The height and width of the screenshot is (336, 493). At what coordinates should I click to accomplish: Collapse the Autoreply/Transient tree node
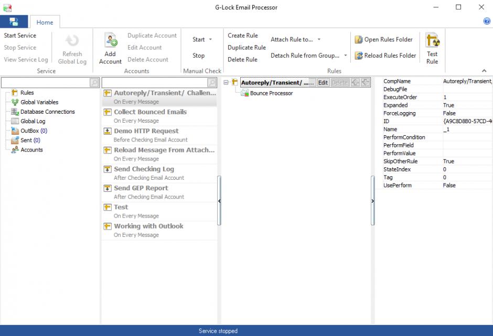[226, 82]
